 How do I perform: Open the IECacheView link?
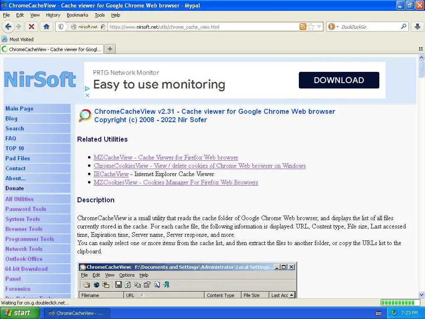[111, 174]
